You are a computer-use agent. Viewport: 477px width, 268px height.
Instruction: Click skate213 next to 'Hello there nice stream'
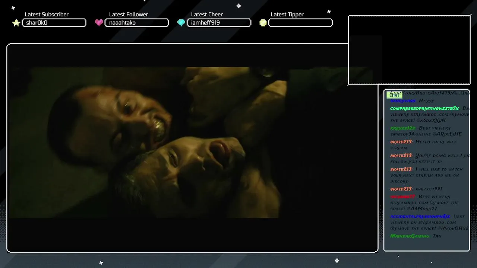pyautogui.click(x=401, y=142)
